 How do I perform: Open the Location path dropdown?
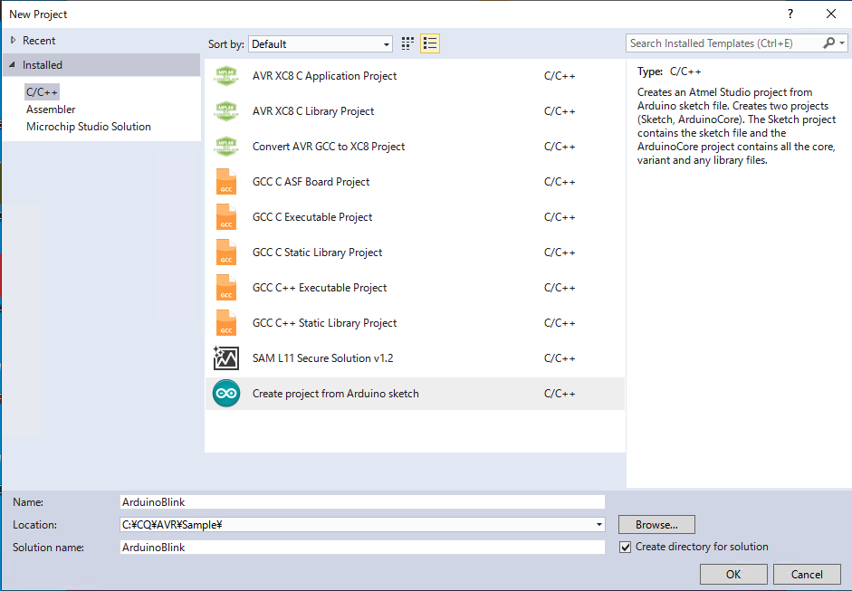pyautogui.click(x=598, y=525)
